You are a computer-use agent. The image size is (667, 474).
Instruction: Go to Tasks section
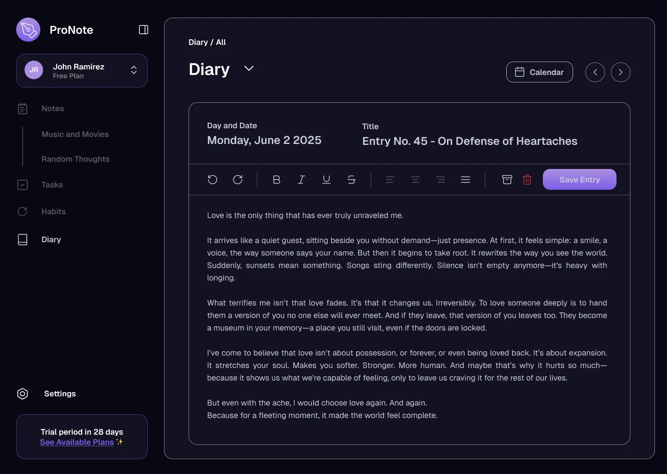pos(52,185)
